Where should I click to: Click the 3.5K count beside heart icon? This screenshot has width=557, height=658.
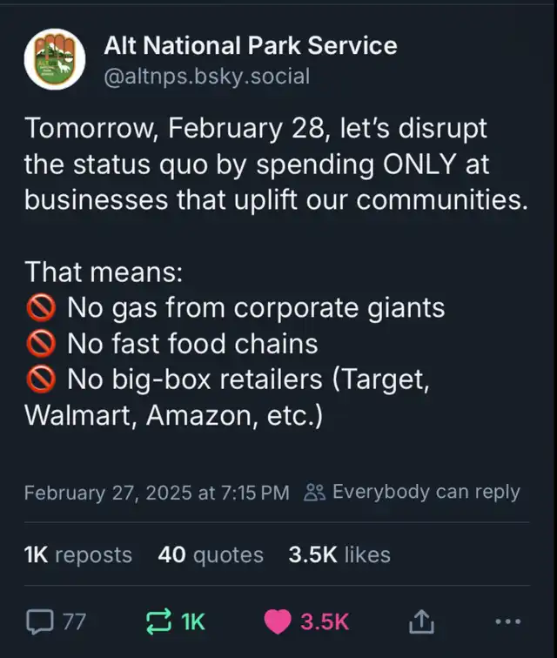[x=325, y=621]
